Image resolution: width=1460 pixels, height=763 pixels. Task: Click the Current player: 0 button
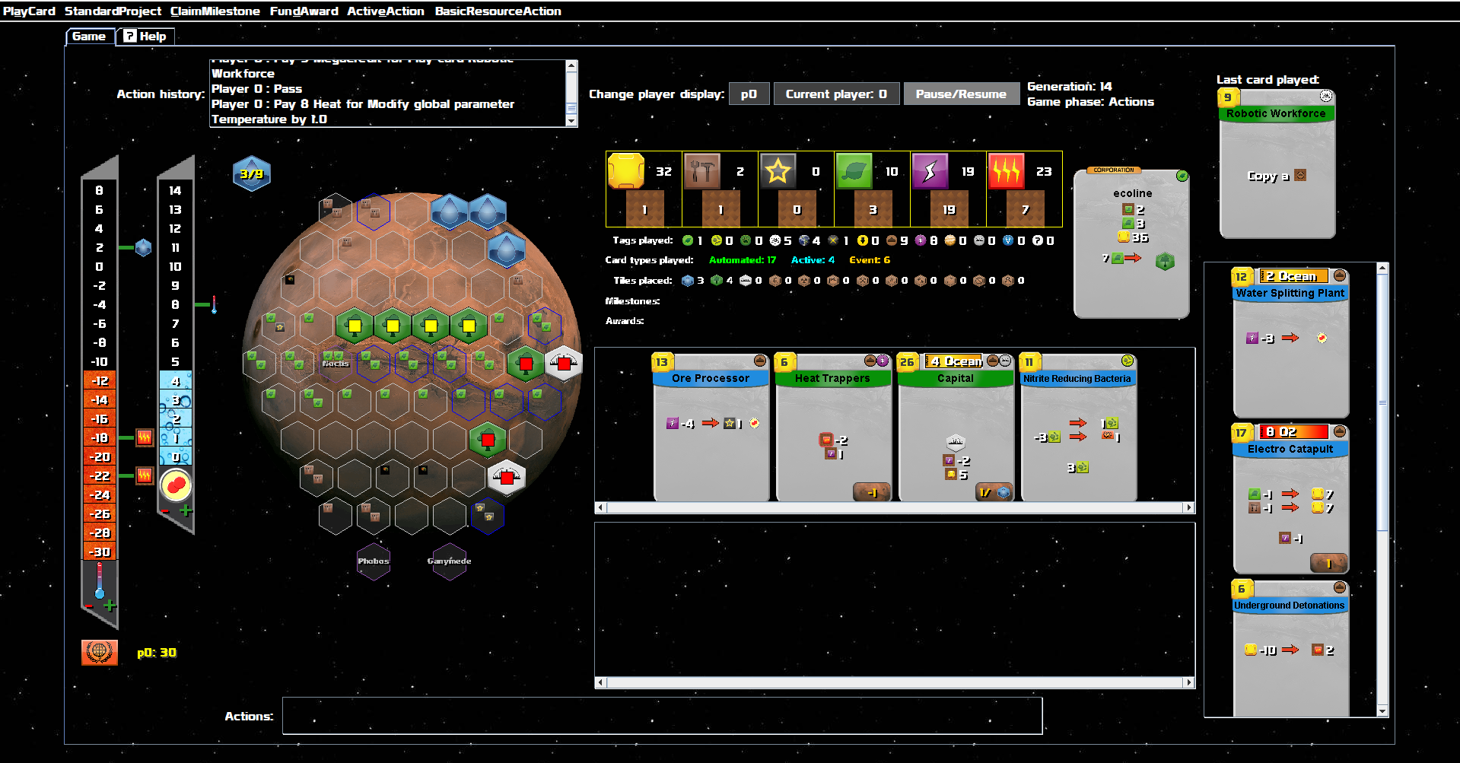click(836, 94)
